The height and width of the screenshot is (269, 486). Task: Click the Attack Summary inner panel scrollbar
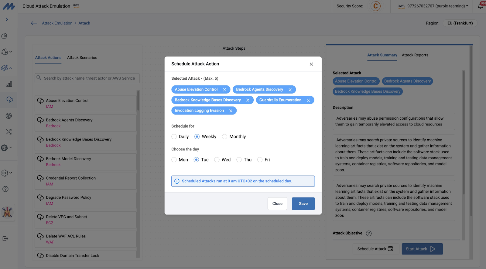click(x=464, y=132)
